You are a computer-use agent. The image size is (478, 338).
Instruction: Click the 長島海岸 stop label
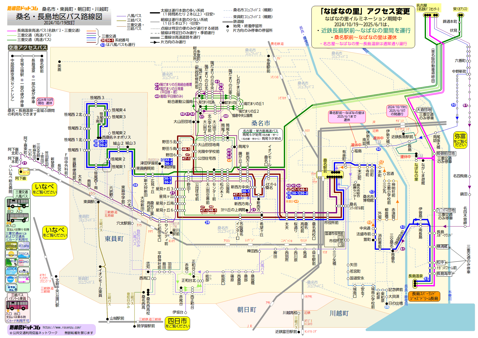click(x=444, y=274)
